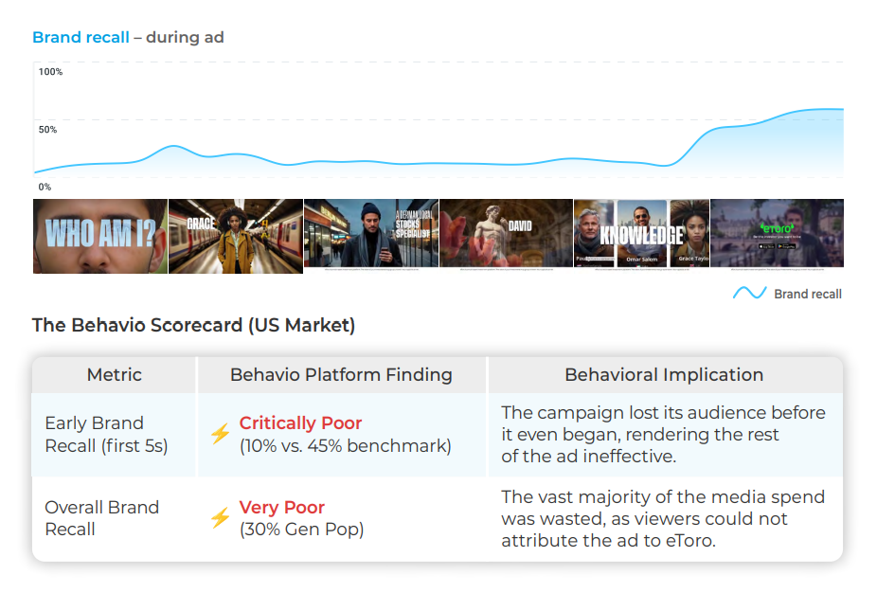Image resolution: width=877 pixels, height=593 pixels.
Task: Select the GRACE subway ad frame
Action: 236,236
